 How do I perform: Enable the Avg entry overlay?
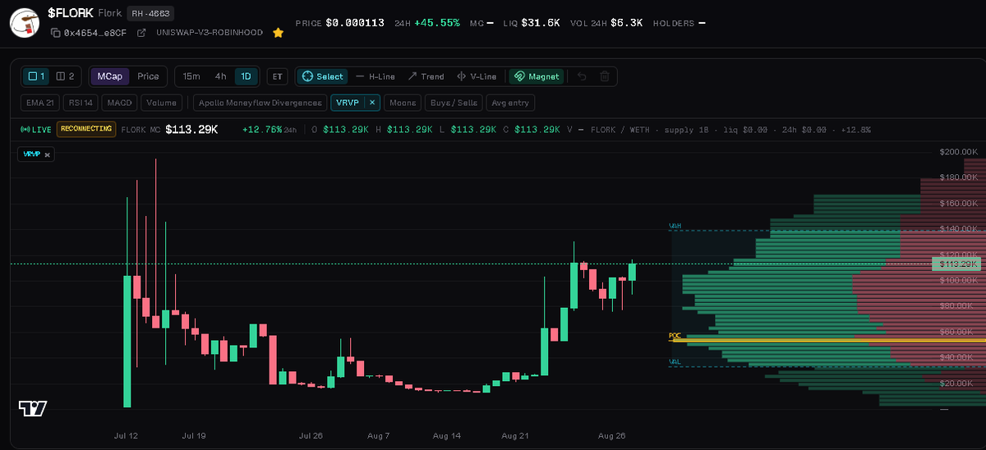coord(510,103)
